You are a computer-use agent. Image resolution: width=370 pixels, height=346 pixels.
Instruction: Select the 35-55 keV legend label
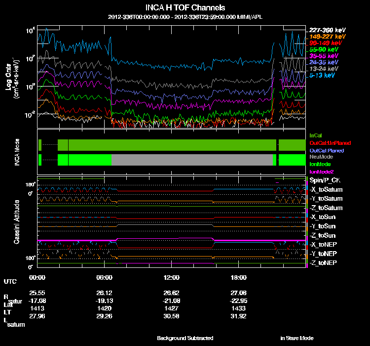click(x=324, y=56)
